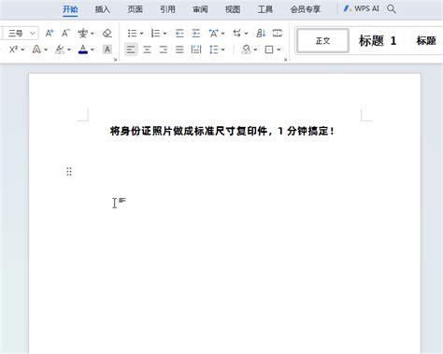Expand superscript options arrow
Image resolution: width=443 pixels, height=354 pixels.
(22, 50)
